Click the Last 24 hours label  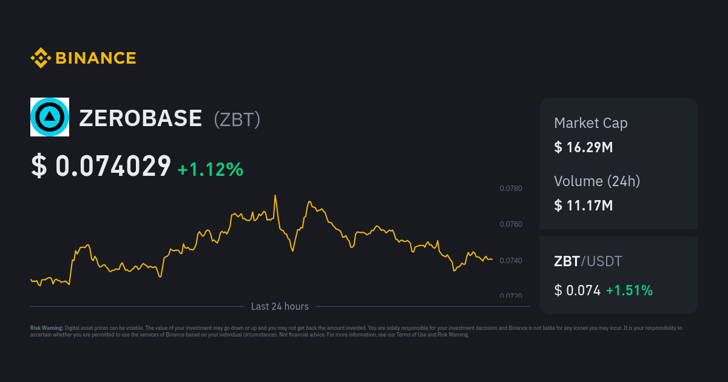click(280, 307)
